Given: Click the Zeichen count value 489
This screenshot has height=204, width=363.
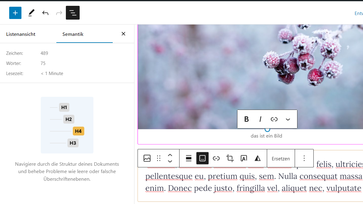Looking at the screenshot, I should click(44, 53).
